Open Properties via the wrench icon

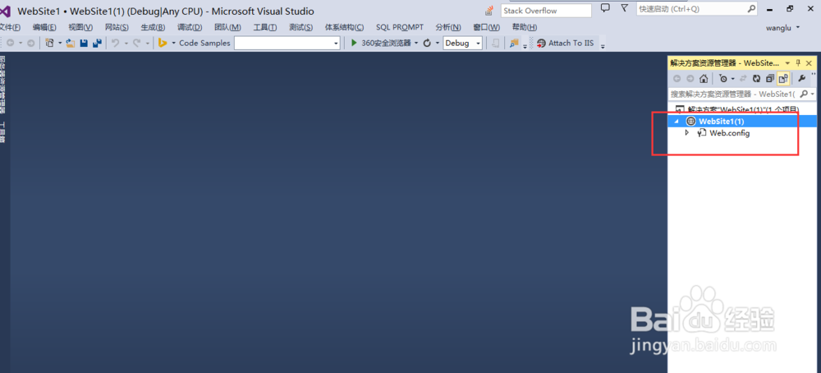coord(801,79)
